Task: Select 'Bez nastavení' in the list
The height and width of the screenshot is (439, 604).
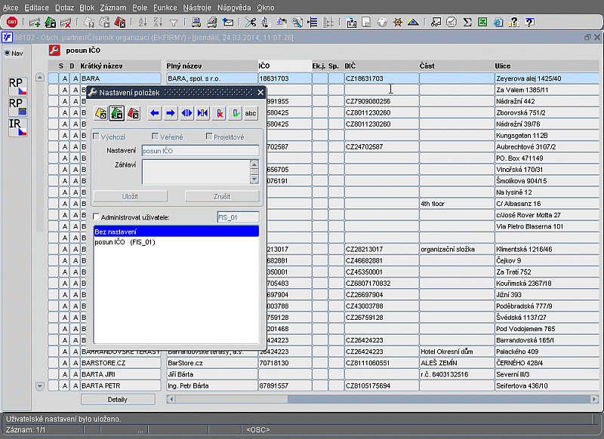Action: (x=176, y=232)
